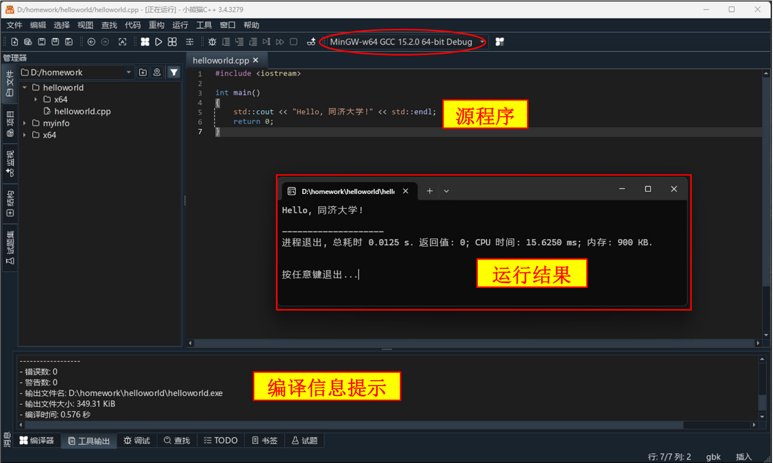Viewport: 773px width, 463px height.
Task: Run the program with the play icon
Action: [x=158, y=41]
